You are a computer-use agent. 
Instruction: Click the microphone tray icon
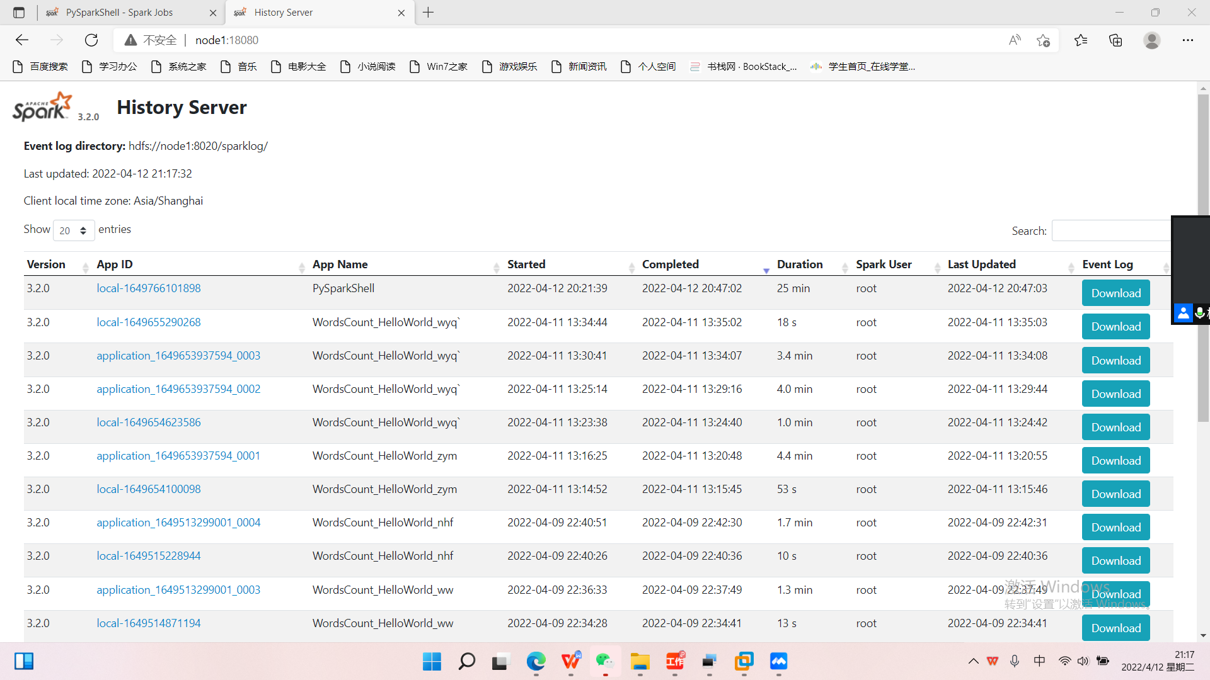click(x=1015, y=661)
